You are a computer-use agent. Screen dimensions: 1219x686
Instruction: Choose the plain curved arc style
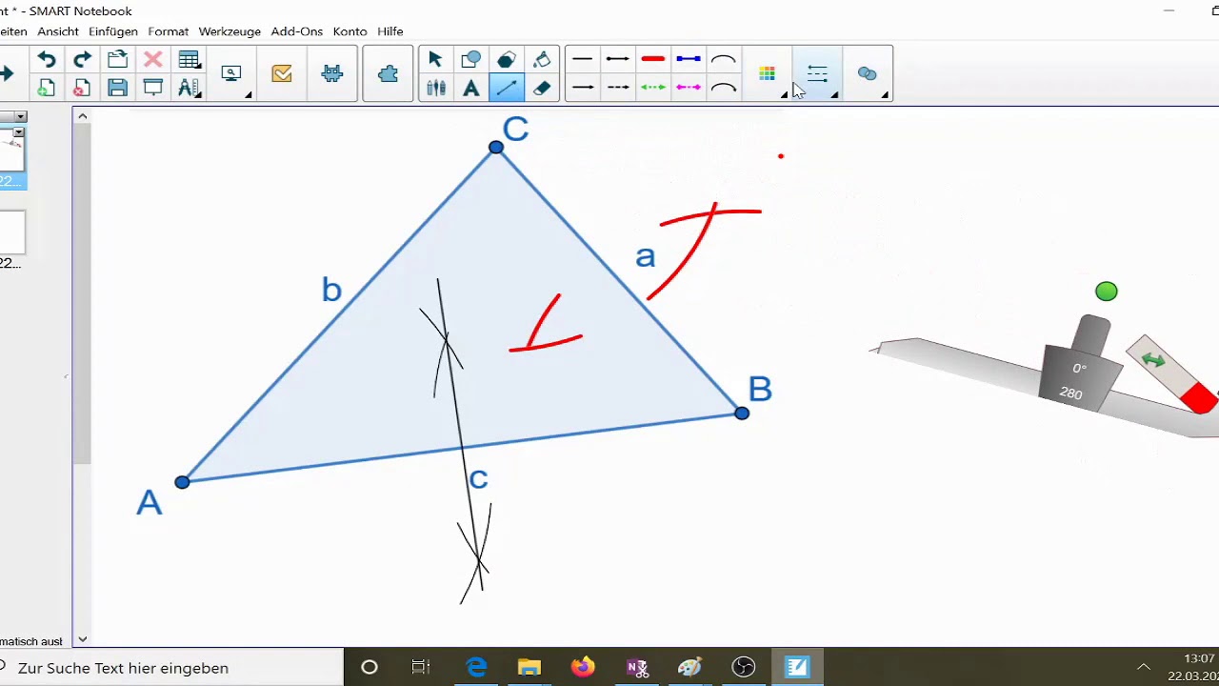pyautogui.click(x=724, y=59)
